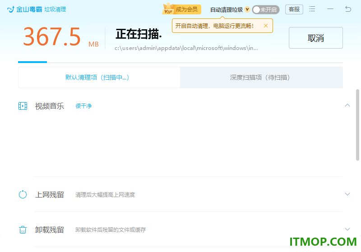Click the back arrow icon
This screenshot has width=361, height=252.
coord(348,9)
